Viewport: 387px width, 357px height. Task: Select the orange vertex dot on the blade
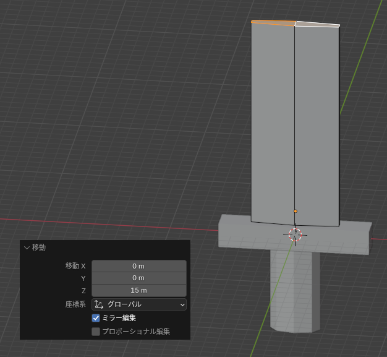click(296, 212)
